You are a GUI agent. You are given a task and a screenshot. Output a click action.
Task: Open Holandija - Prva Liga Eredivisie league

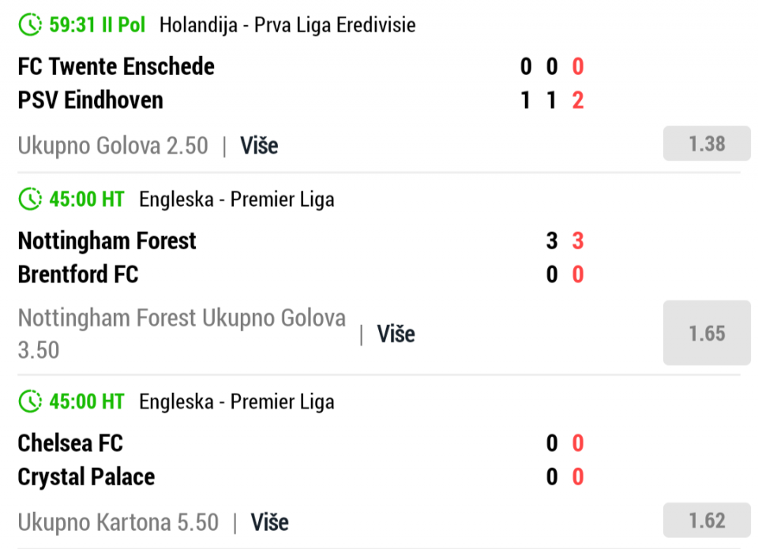pyautogui.click(x=287, y=25)
